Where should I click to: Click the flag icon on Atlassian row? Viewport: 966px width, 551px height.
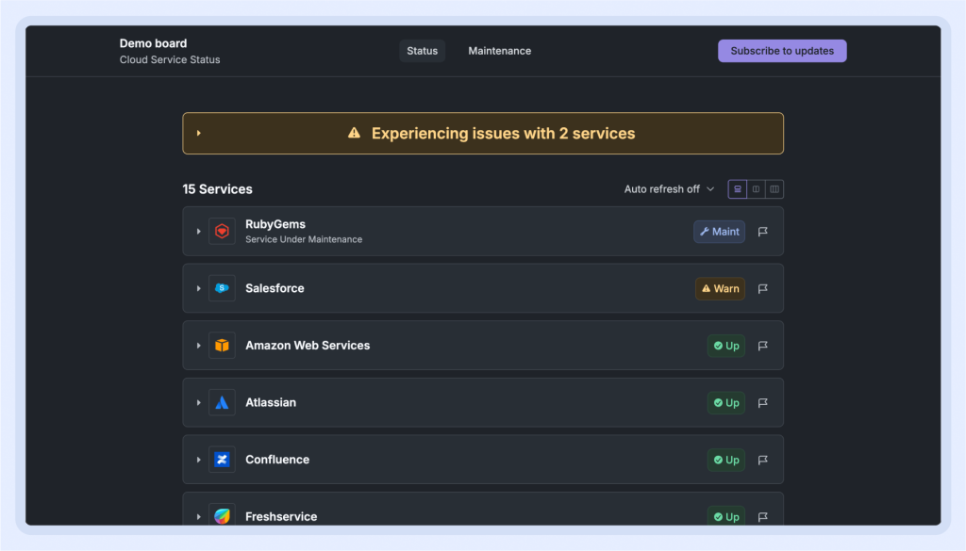pos(763,403)
